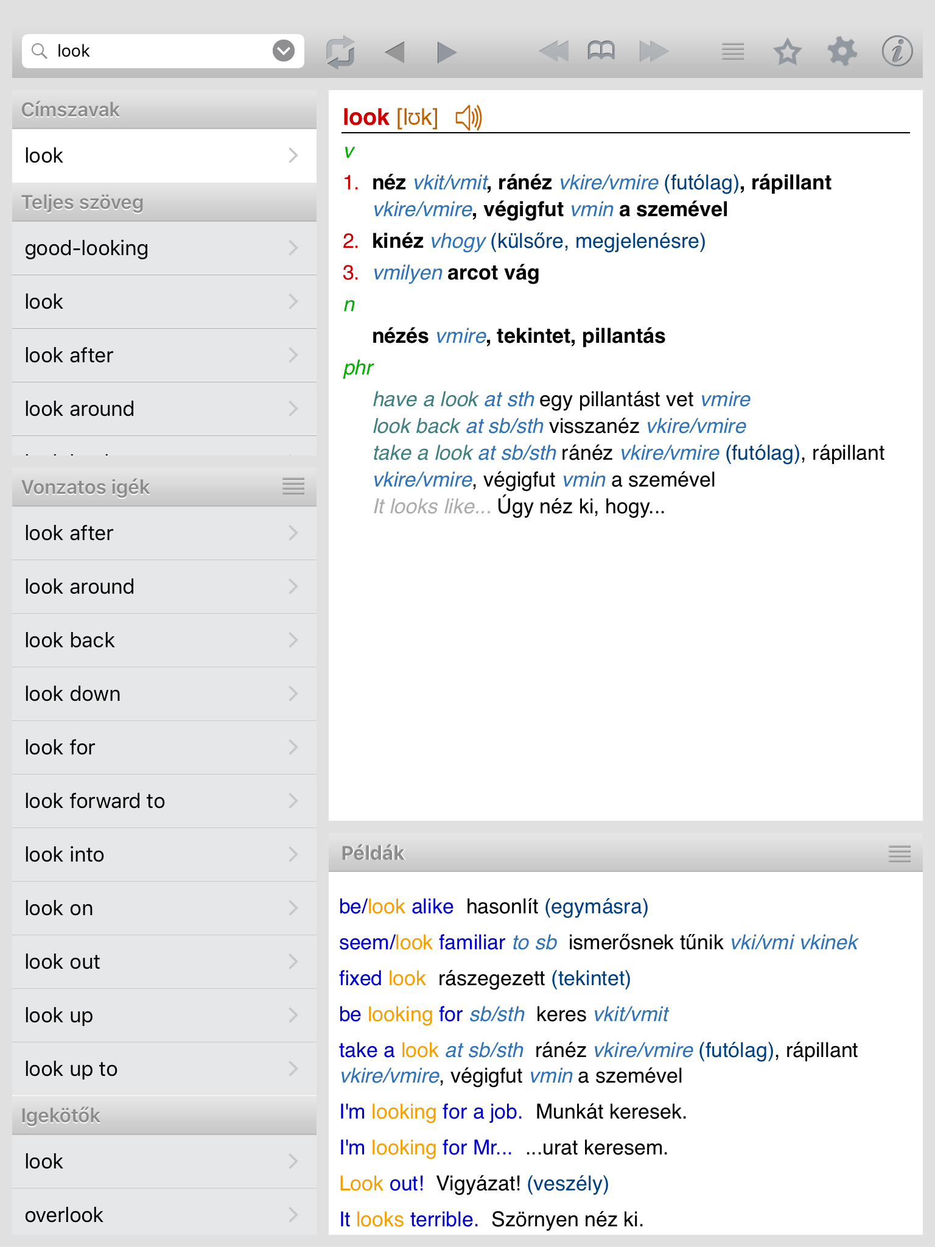This screenshot has width=935, height=1247.
Task: Jump to previous entry with double-left arrows
Action: tap(553, 52)
